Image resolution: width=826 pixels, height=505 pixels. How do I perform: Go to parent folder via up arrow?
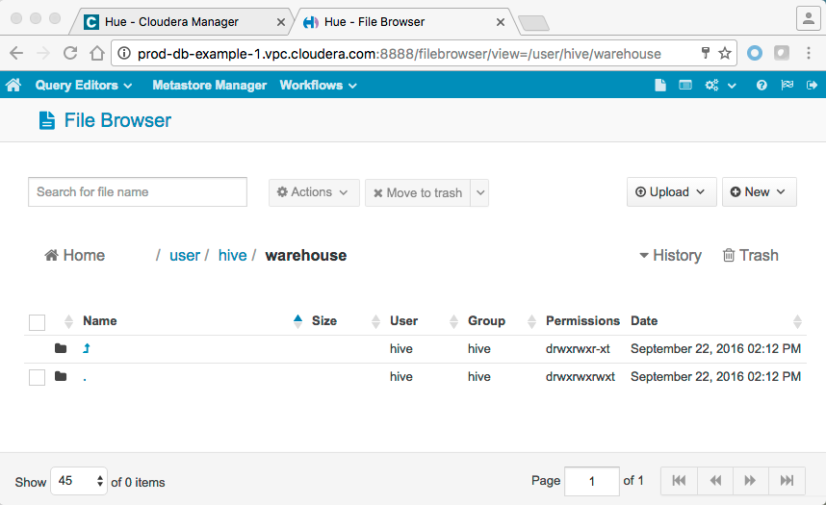(x=87, y=349)
